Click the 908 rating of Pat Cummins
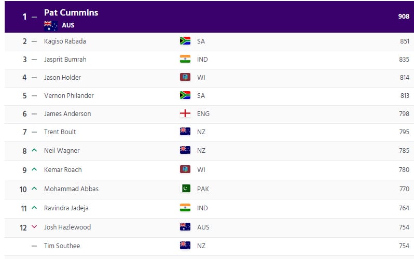Image resolution: width=414 pixels, height=259 pixels. pyautogui.click(x=404, y=17)
